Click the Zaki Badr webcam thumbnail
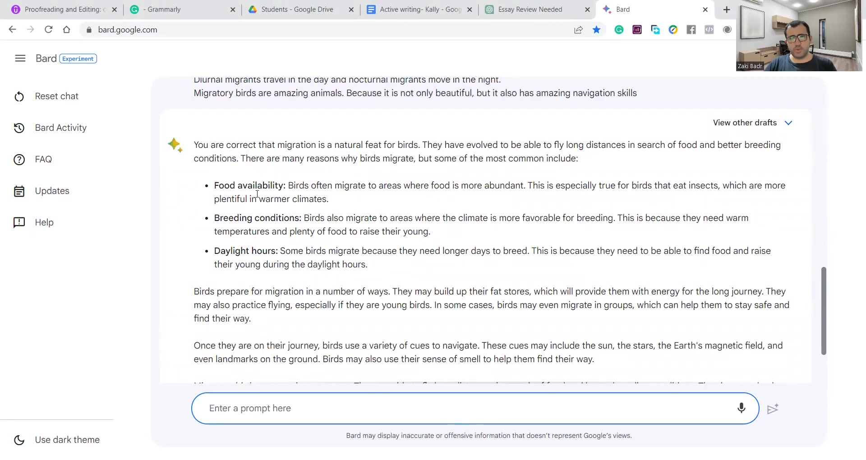This screenshot has width=866, height=460. pos(799,36)
